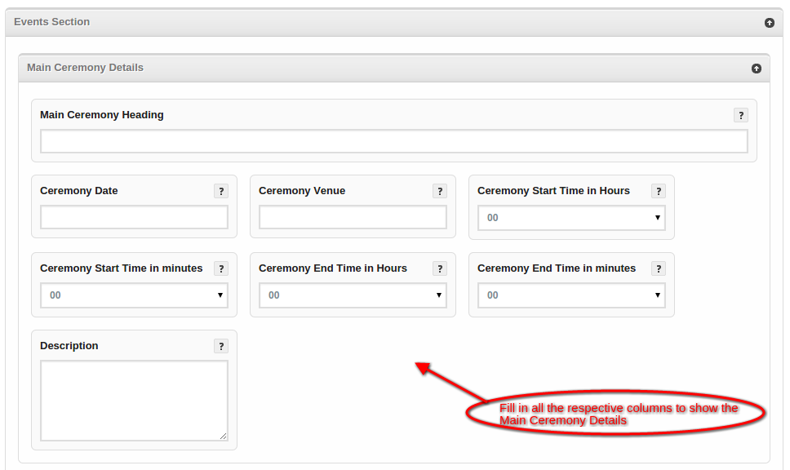The height and width of the screenshot is (470, 790).
Task: Open the Description field help icon
Action: coord(221,346)
